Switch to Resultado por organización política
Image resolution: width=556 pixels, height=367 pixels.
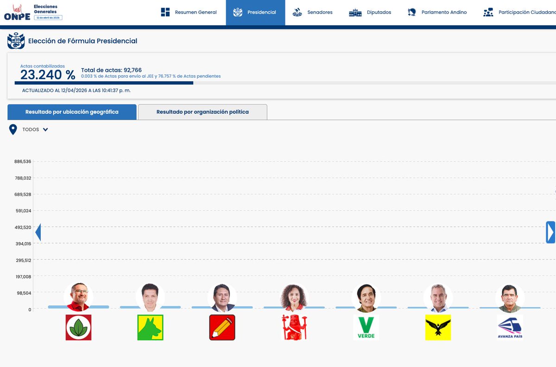[202, 112]
